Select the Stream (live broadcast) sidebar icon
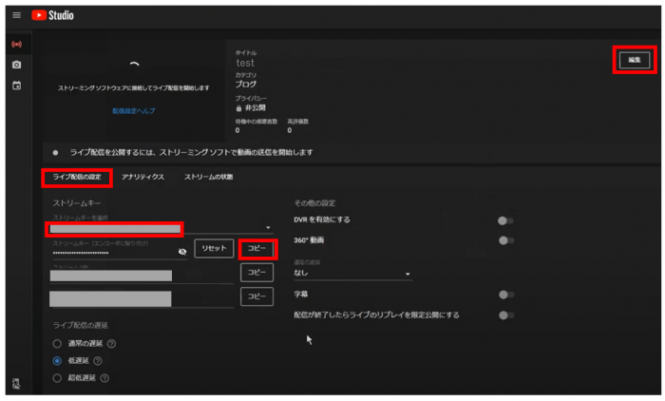 [x=16, y=45]
